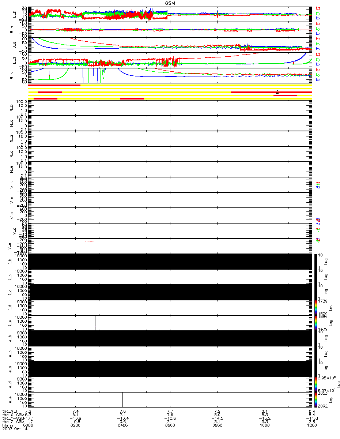Click the long red bar in the second yellow strip

(x=271, y=92)
